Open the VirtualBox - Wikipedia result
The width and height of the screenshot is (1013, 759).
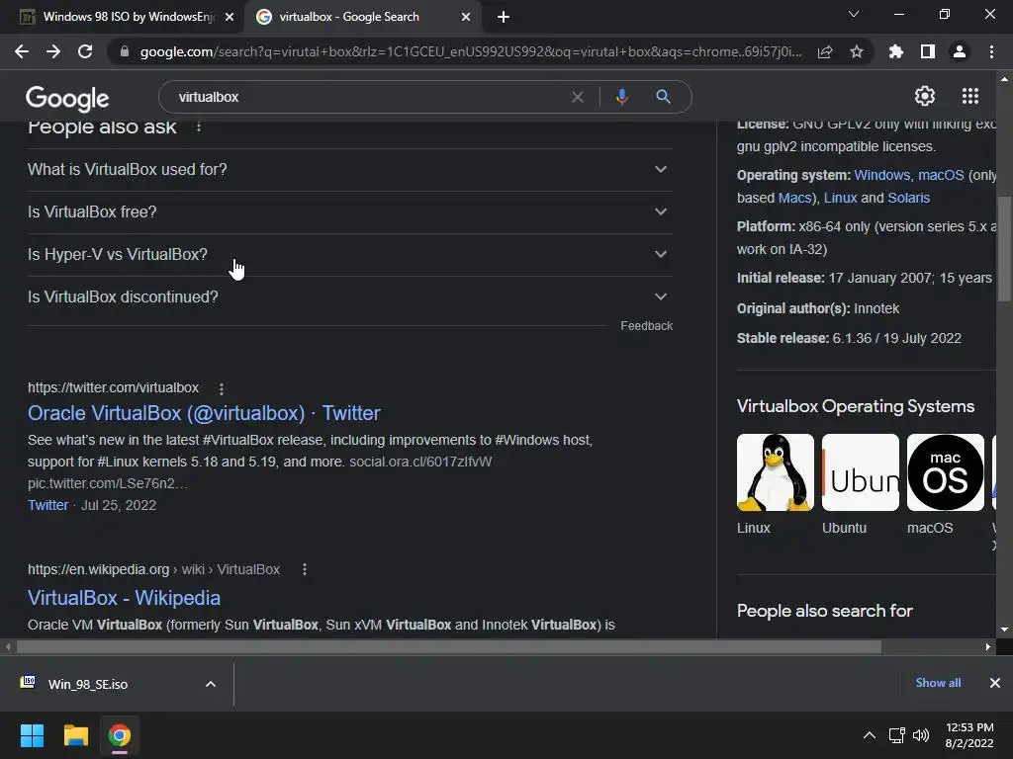(124, 598)
